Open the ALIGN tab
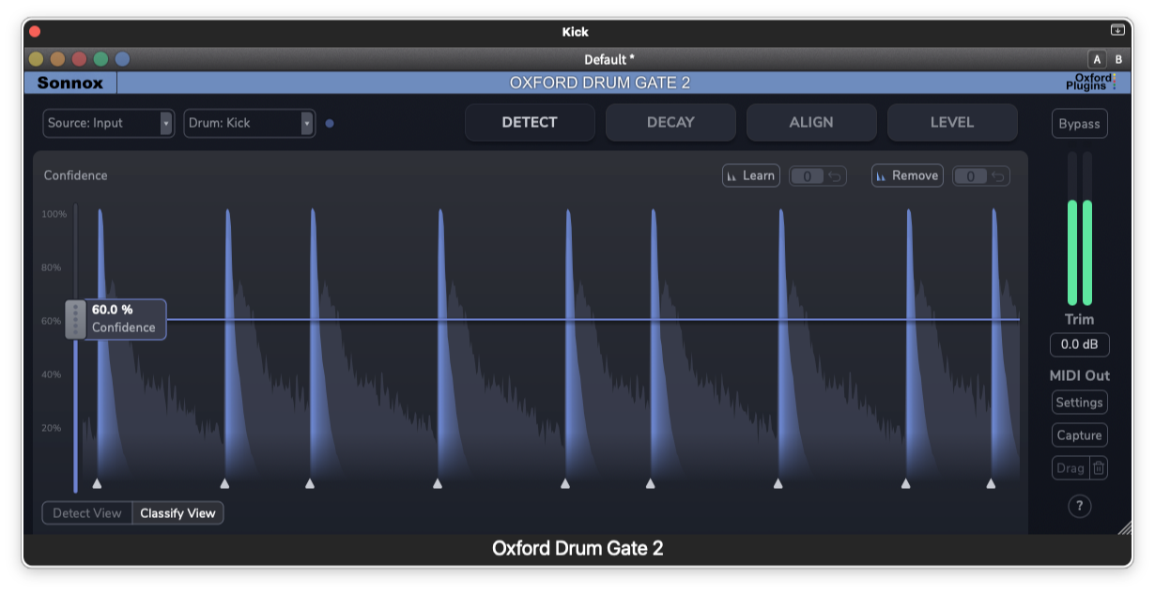The width and height of the screenshot is (1155, 594). point(811,123)
